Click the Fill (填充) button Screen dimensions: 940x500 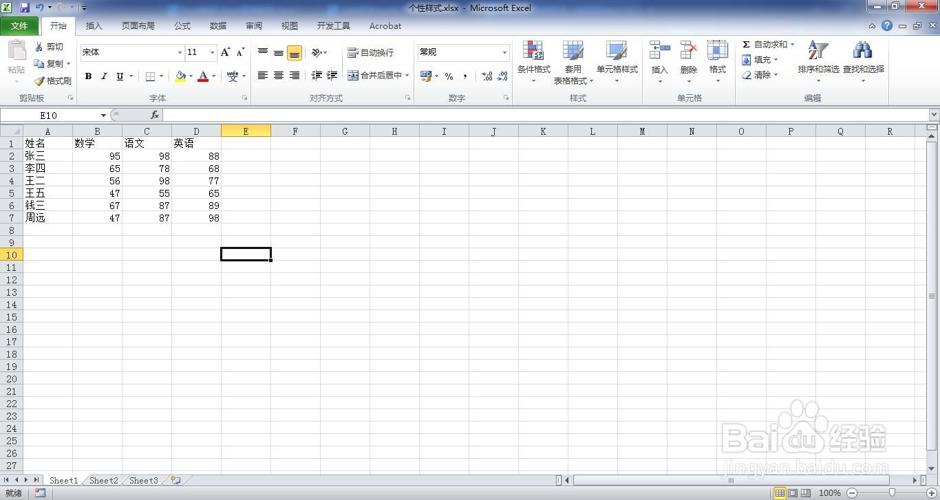(760, 60)
